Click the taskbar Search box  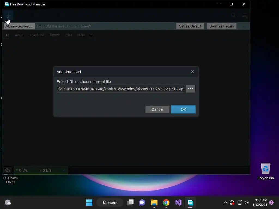110,202
